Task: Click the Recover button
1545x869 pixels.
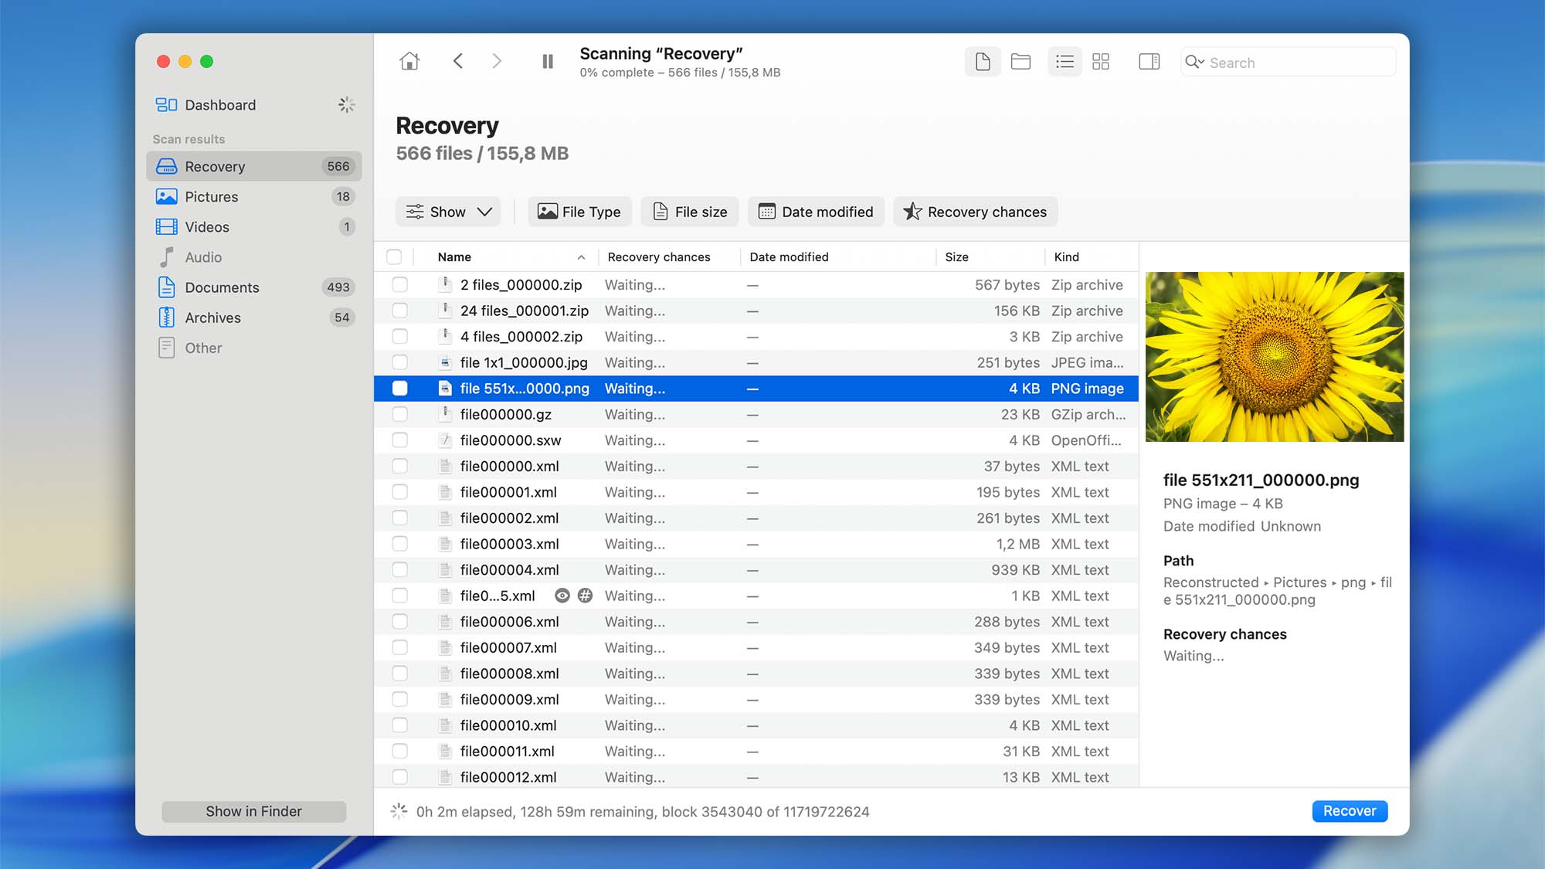Action: point(1350,811)
